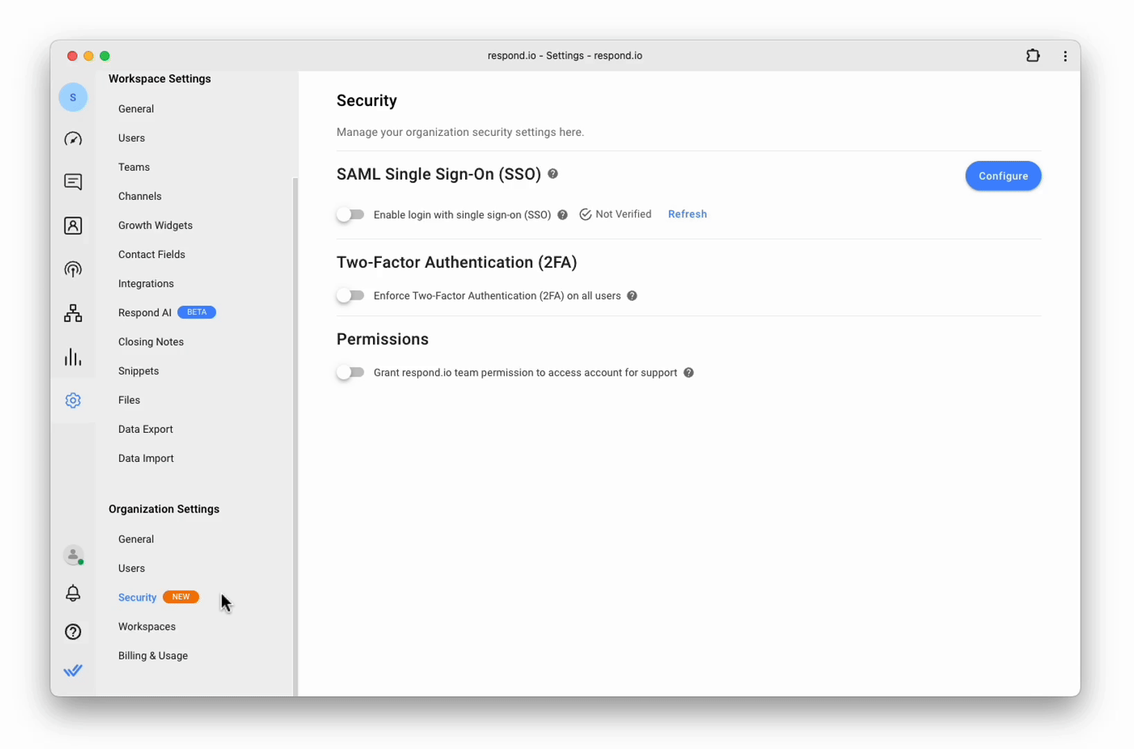Click the Help question mark sidebar icon
The height and width of the screenshot is (749, 1134).
[73, 632]
